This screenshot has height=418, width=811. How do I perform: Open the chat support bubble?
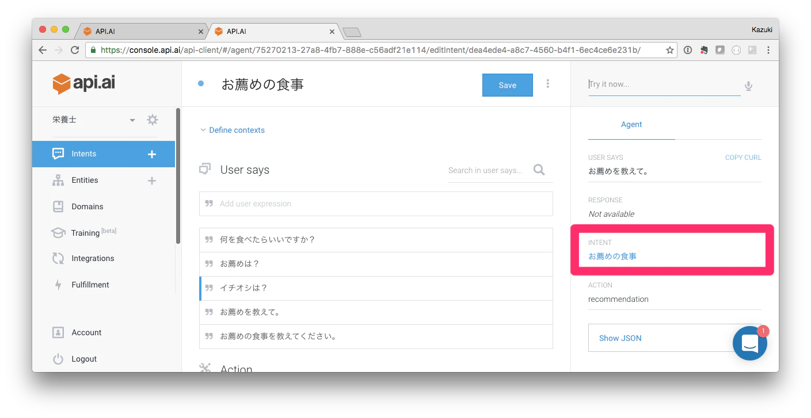(x=749, y=343)
